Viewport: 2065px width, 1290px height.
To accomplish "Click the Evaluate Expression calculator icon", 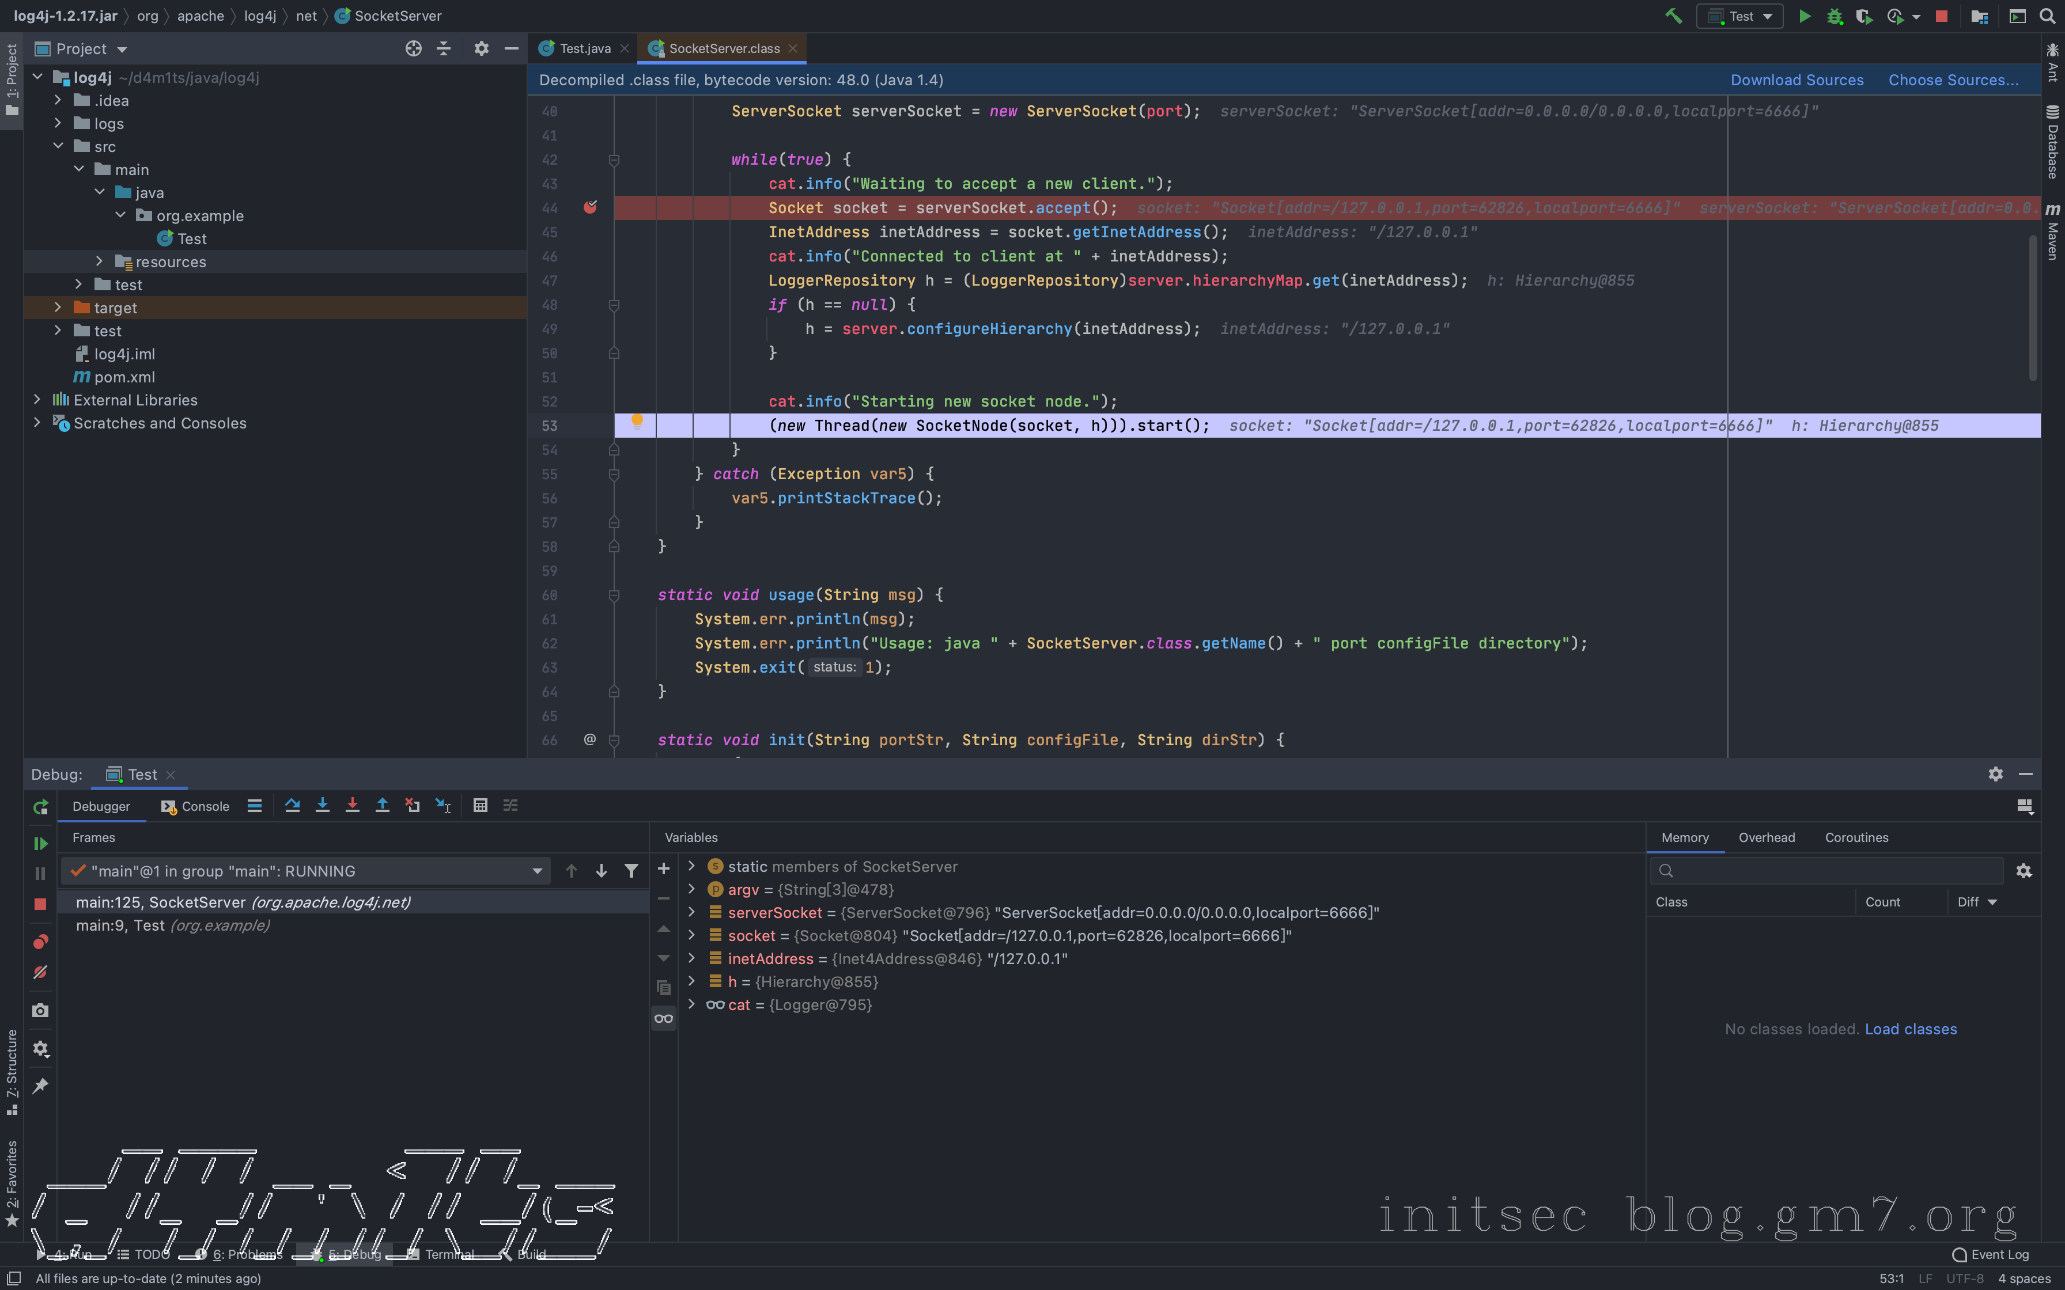I will click(481, 806).
